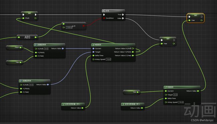Click the Return Value Z (Yaw) pin
Viewport: 217px width, 124px height.
[x=133, y=56]
